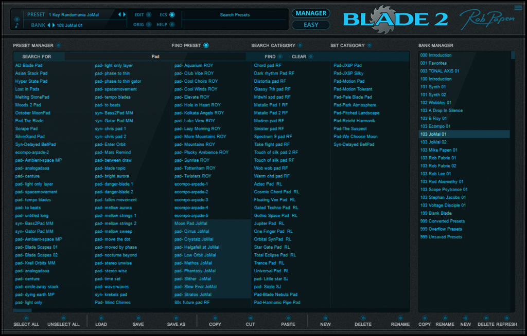Screen dimensions: 527x336
Task: Select bank 003 TONAL AXiS 01
Action: (x=464, y=71)
